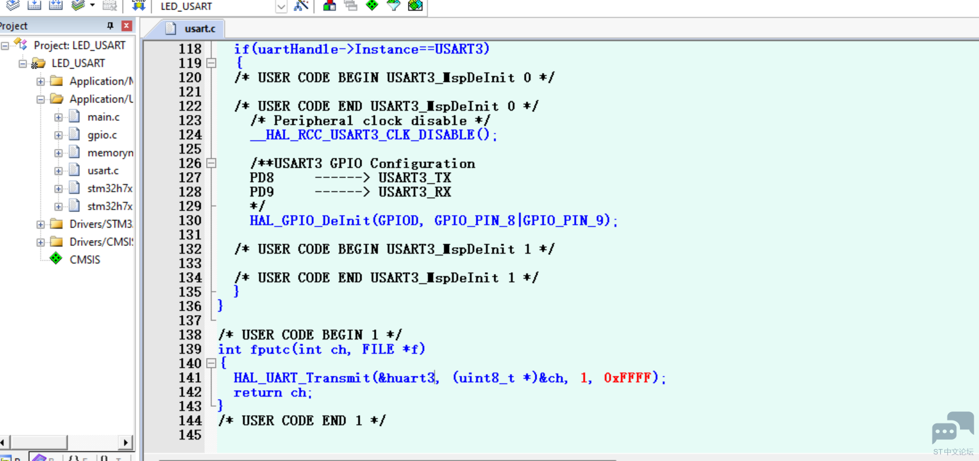Viewport: 979px width, 461px height.
Task: Click the Application/M folder icon
Action: point(57,80)
